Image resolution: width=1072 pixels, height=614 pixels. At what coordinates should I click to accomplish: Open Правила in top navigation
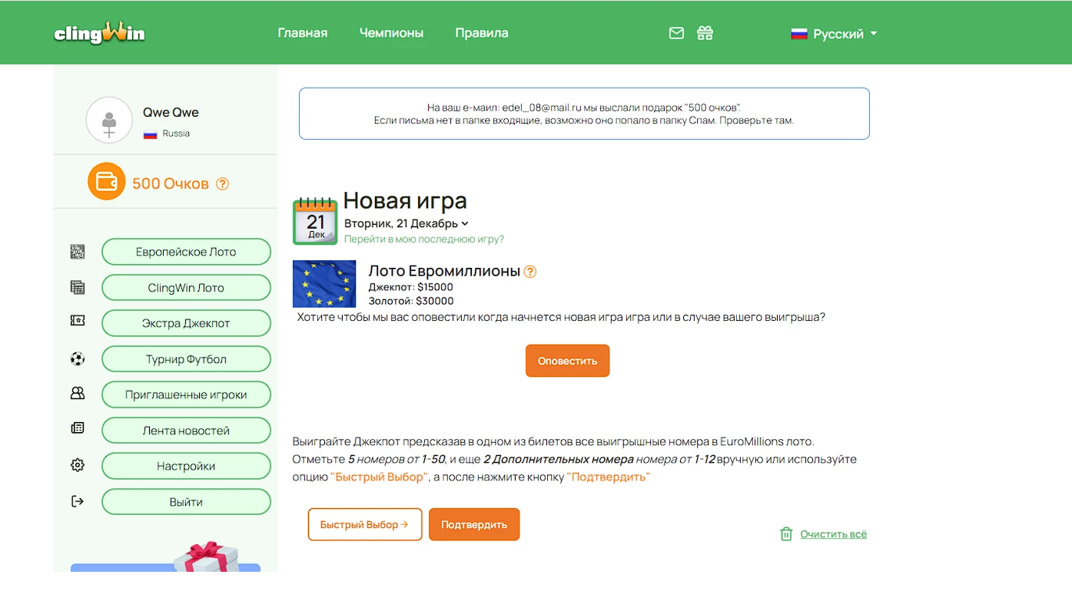[x=482, y=33]
